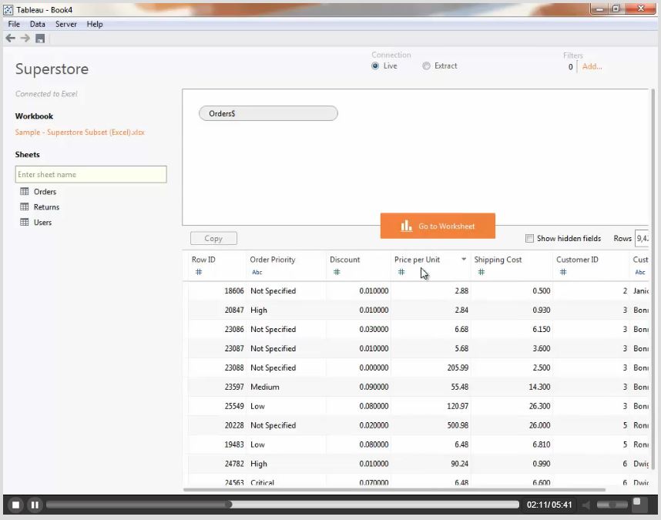Click the number type icon under Row ID
Screen dimensions: 661x520
click(198, 272)
